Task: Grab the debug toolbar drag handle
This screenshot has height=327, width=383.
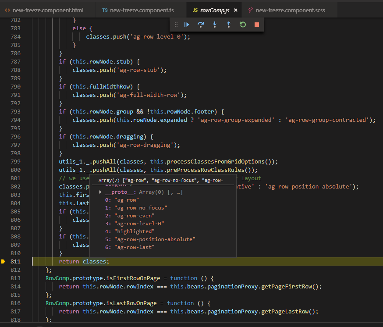Action: (x=176, y=25)
